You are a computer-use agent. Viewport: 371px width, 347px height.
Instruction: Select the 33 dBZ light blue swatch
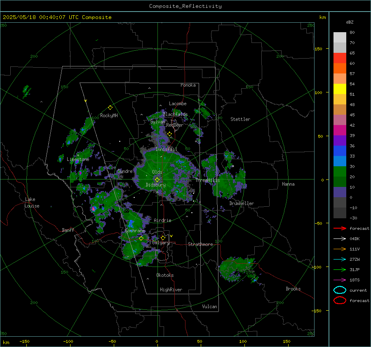point(340,161)
